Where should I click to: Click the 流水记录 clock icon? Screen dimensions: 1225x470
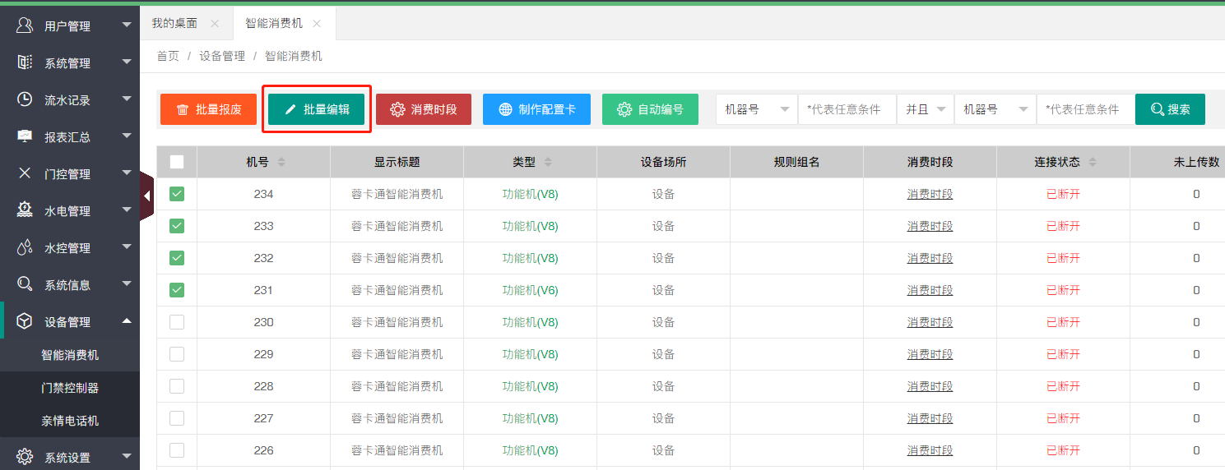coord(25,99)
